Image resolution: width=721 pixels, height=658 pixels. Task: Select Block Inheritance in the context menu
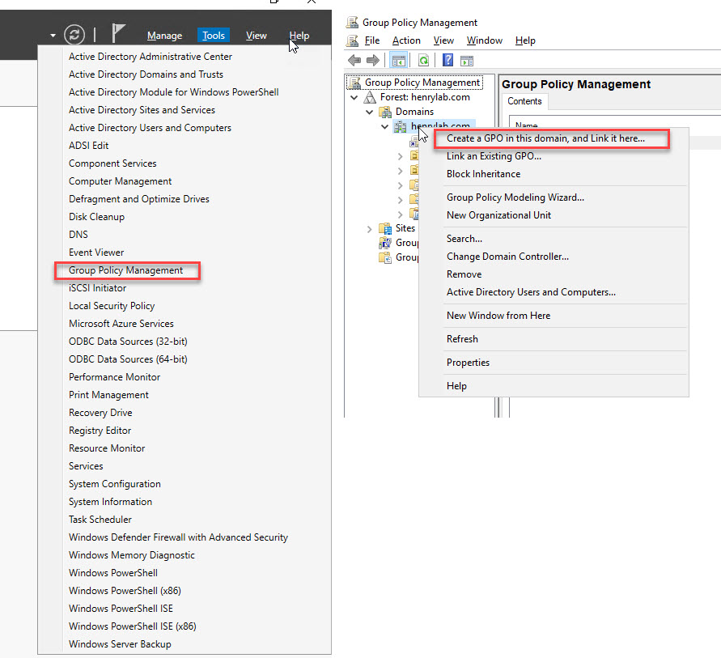pos(483,174)
